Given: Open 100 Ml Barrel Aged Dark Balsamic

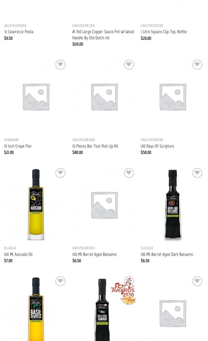Looking at the screenshot, I should [x=167, y=254].
